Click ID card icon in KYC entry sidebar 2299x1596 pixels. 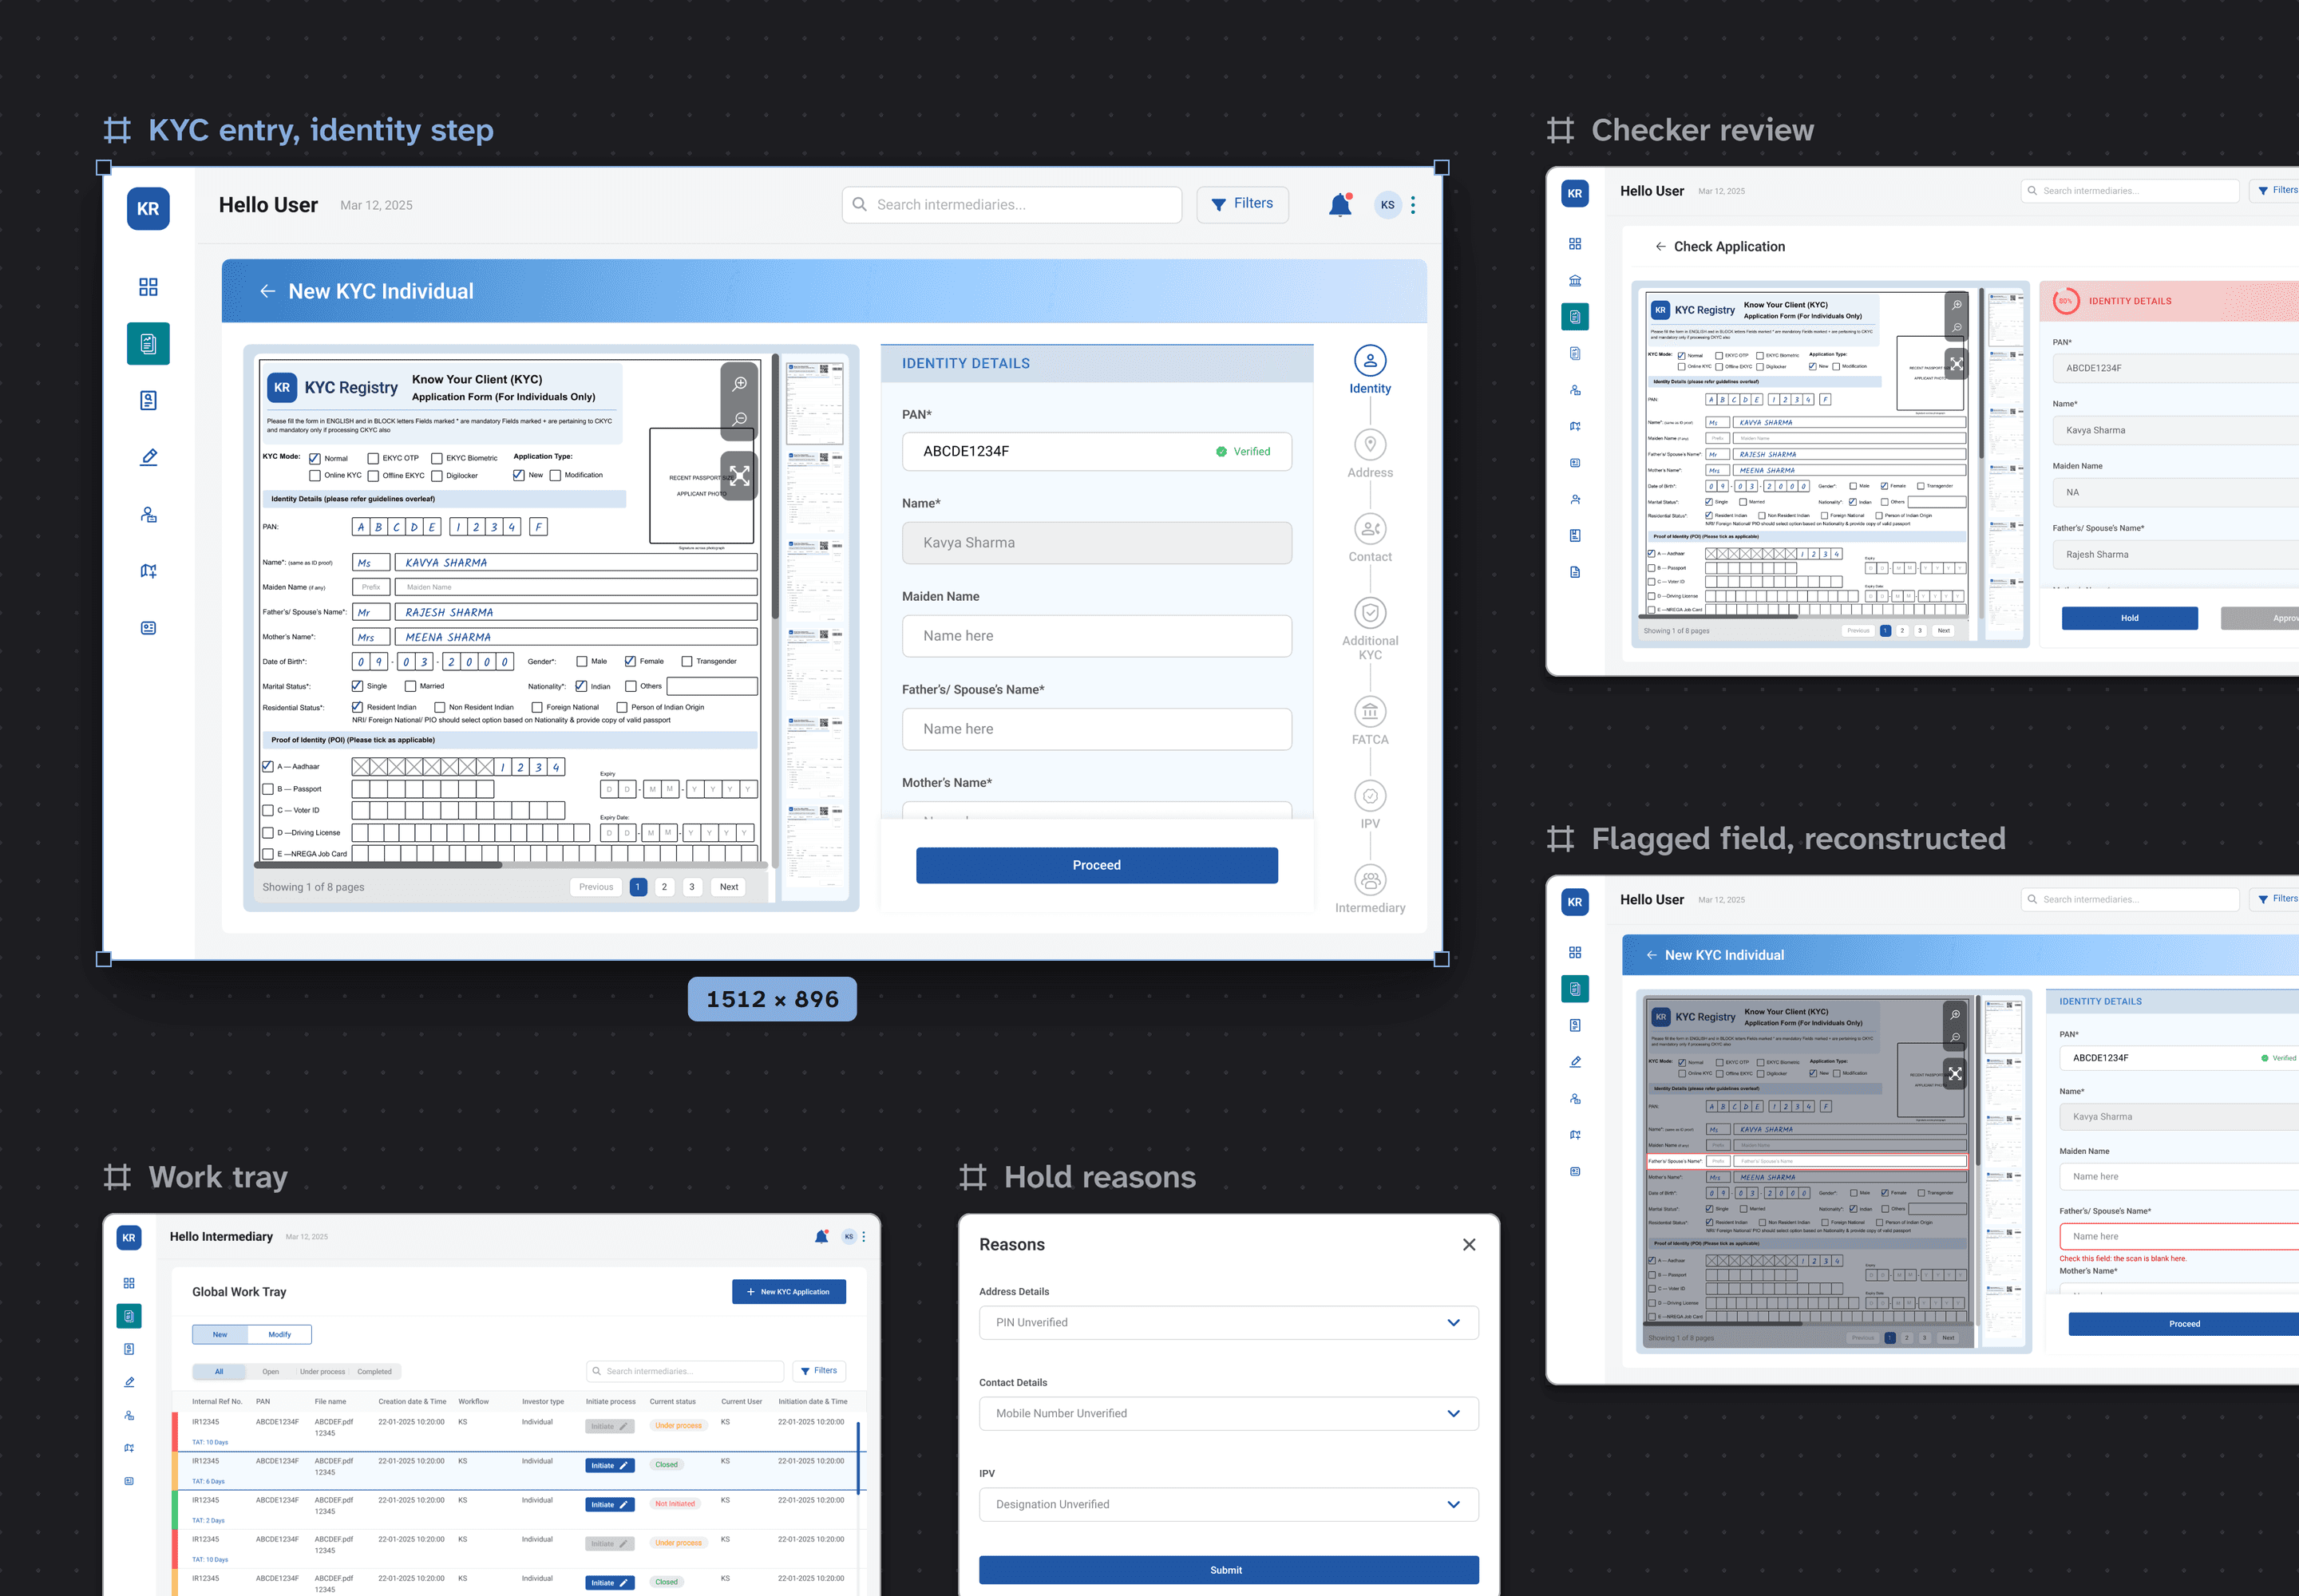[148, 628]
